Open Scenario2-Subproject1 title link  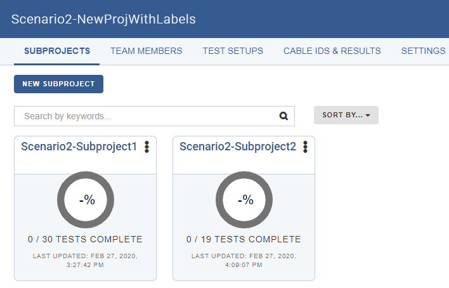click(79, 147)
